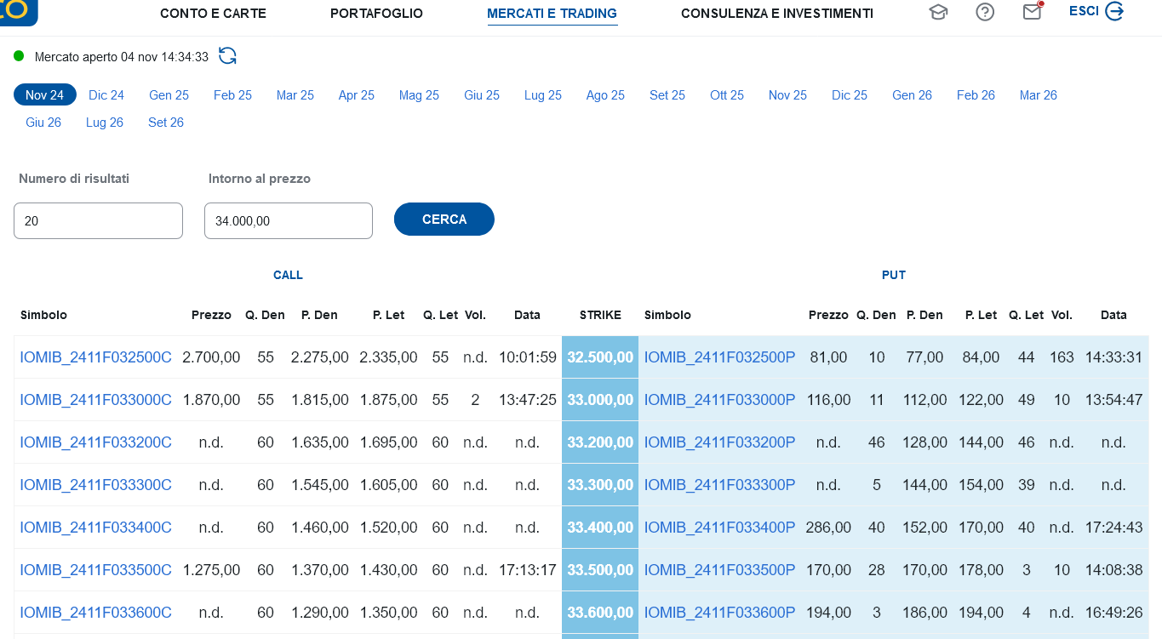Open call option IOMIB_2411F033400C
Image resolution: width=1162 pixels, height=639 pixels.
click(x=96, y=528)
